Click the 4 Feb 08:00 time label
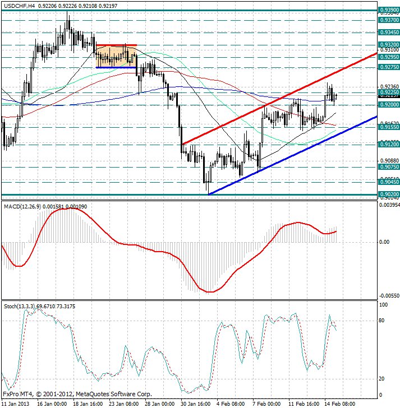The width and height of the screenshot is (400, 408). (x=231, y=404)
